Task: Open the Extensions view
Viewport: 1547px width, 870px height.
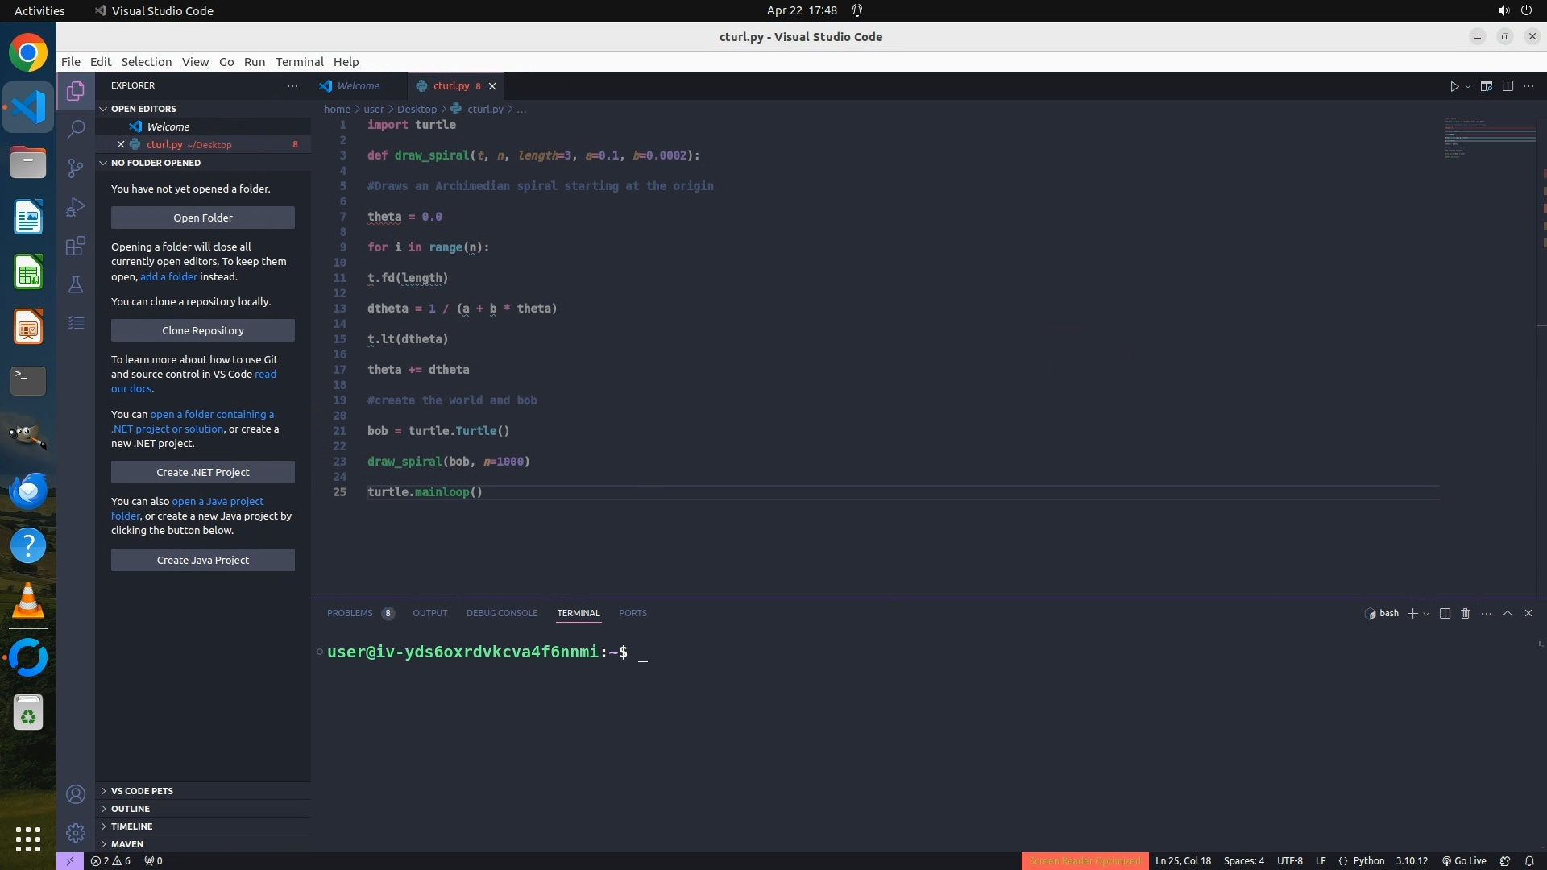Action: 76,246
